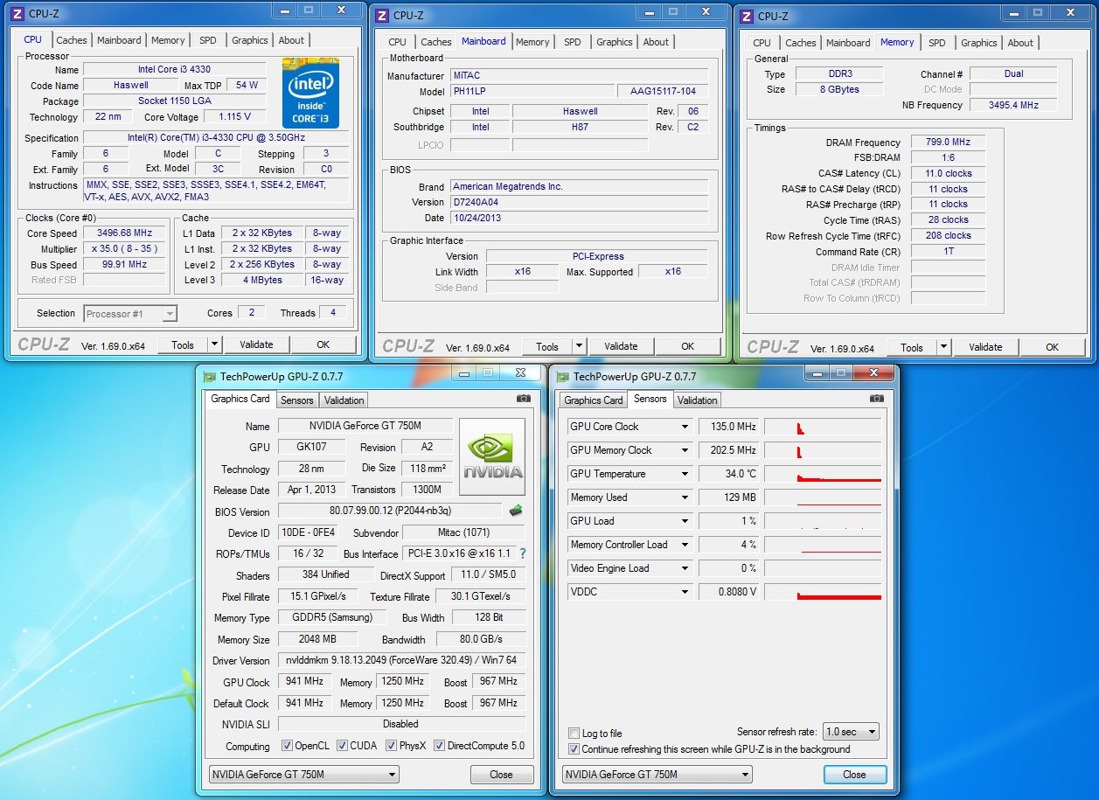Click Close button in GPU-Z Sensors window
The image size is (1099, 800).
(x=854, y=775)
